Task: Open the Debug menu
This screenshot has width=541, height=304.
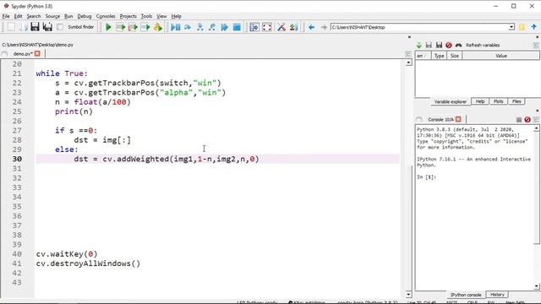Action: pyautogui.click(x=85, y=16)
